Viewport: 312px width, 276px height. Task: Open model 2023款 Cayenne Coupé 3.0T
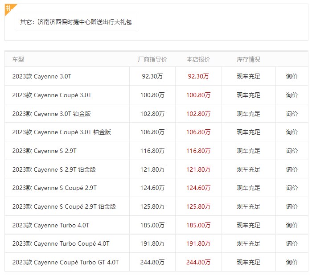tap(52, 95)
